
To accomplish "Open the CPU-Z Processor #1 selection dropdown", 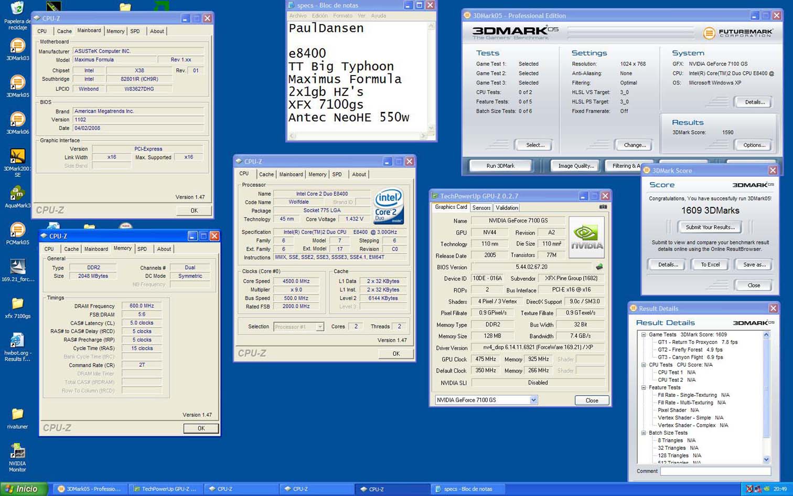I will pyautogui.click(x=320, y=326).
